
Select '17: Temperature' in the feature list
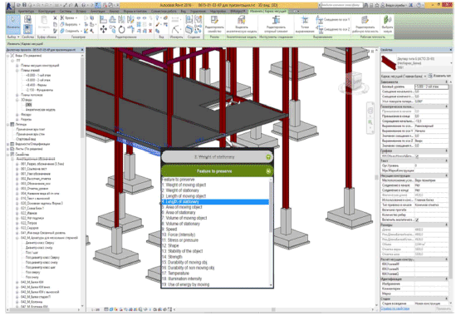click(x=215, y=274)
